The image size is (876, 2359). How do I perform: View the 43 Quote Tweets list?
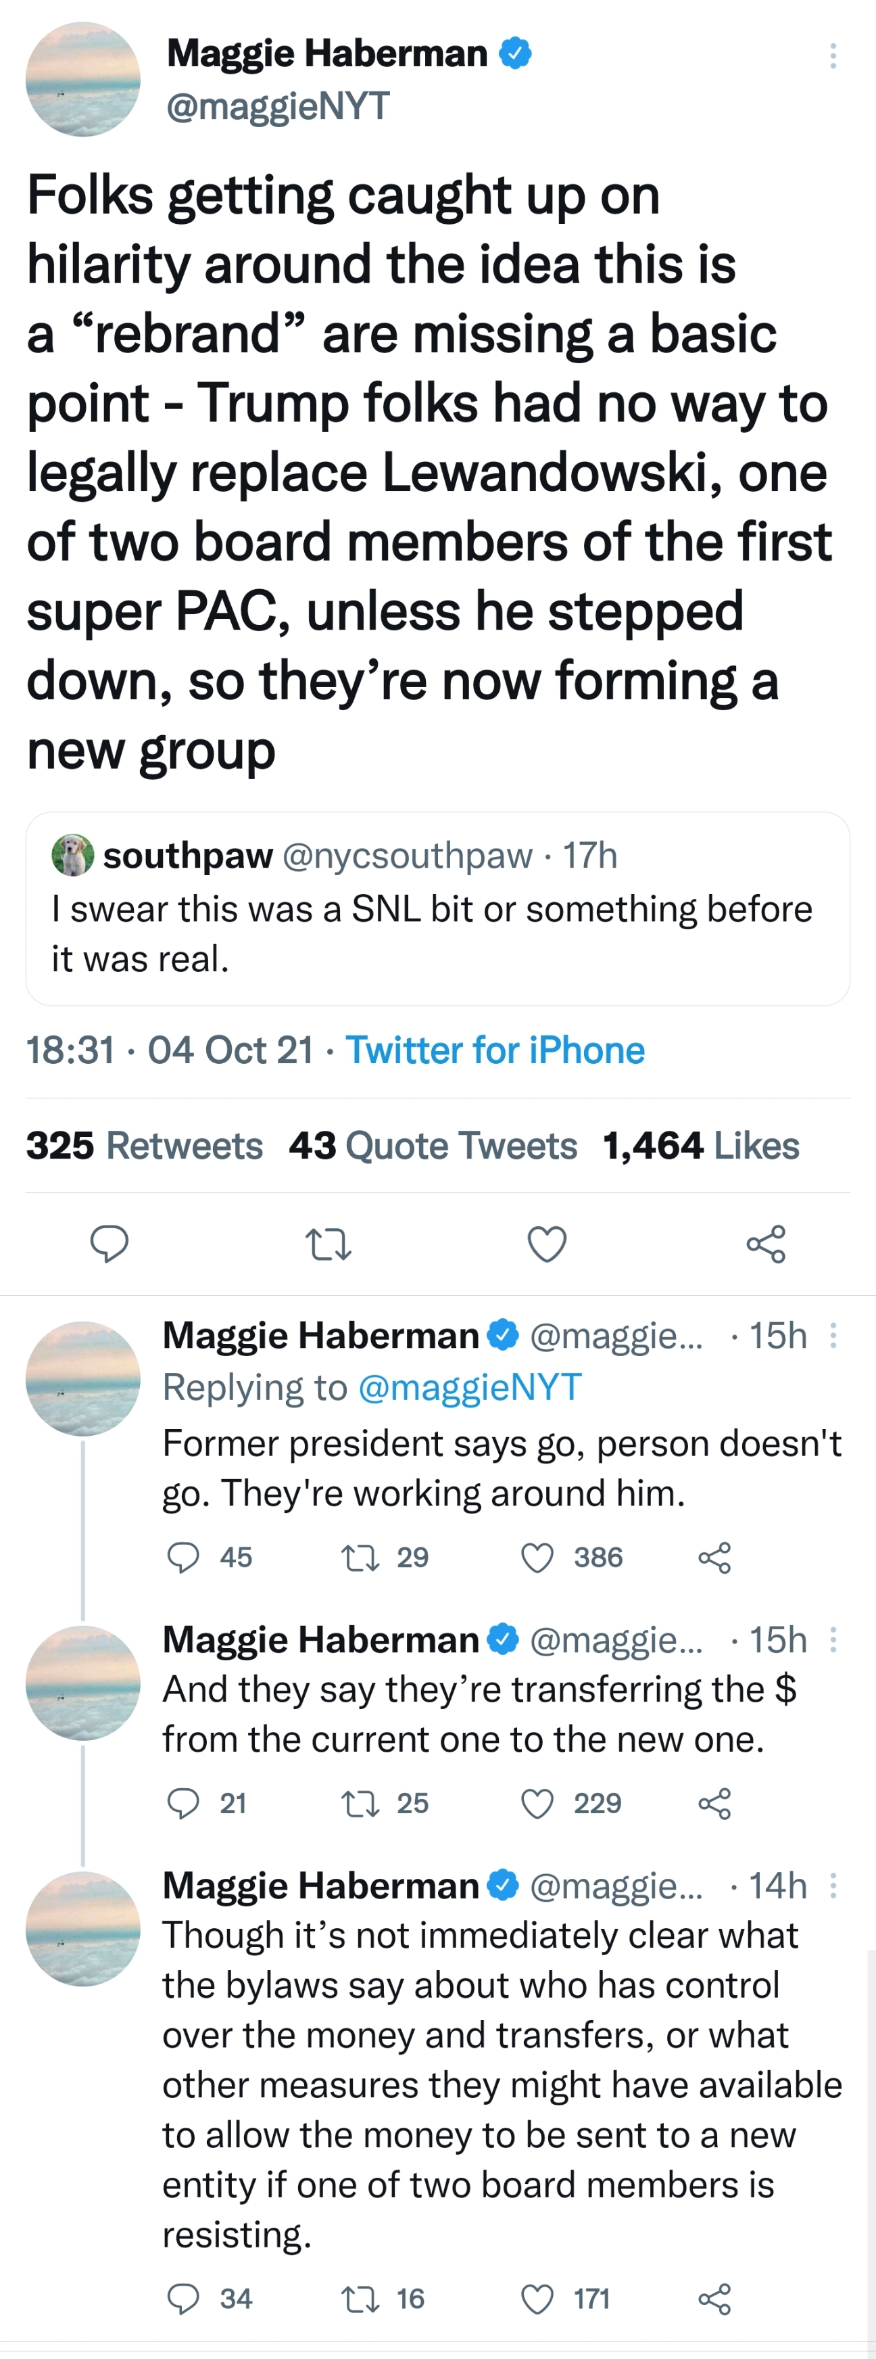433,1146
